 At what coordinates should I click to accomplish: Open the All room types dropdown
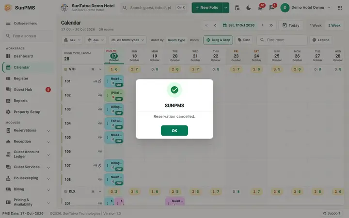128,40
